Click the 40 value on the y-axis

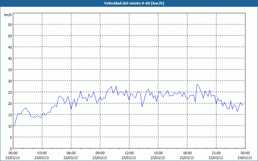point(10,59)
